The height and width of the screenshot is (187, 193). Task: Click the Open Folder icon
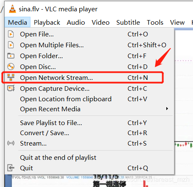point(11,56)
